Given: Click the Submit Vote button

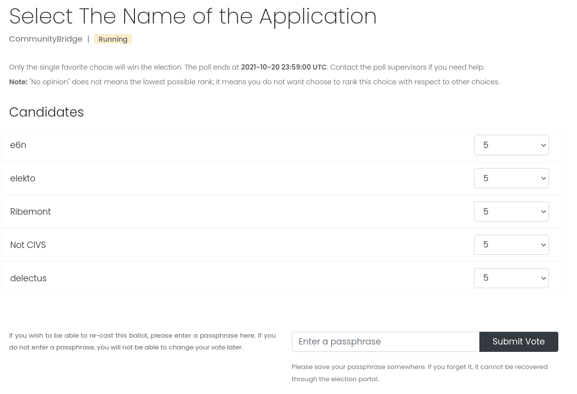Looking at the screenshot, I should click(x=518, y=342).
